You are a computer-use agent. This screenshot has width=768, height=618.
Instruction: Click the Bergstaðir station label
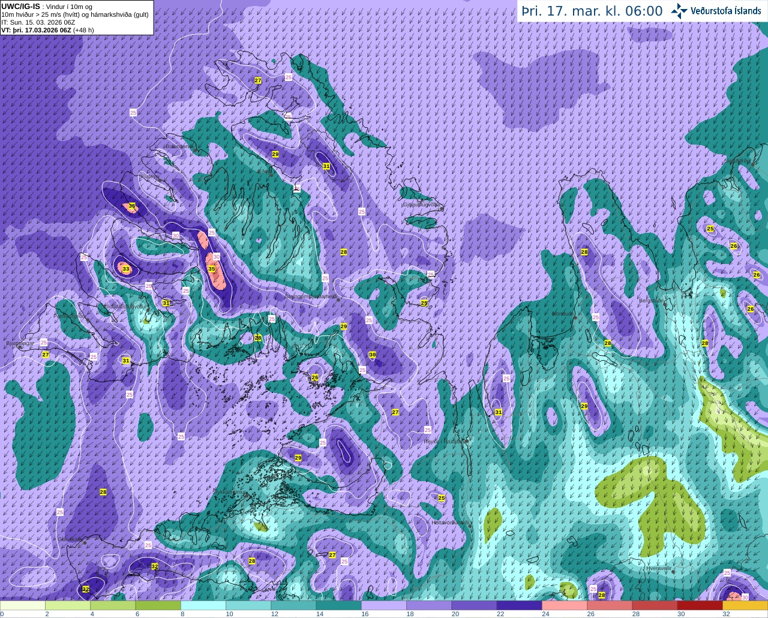pos(651,301)
